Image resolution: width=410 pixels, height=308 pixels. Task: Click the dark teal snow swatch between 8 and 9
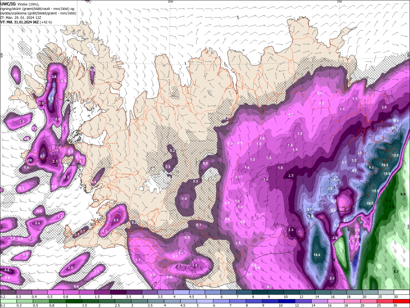pos(260,292)
